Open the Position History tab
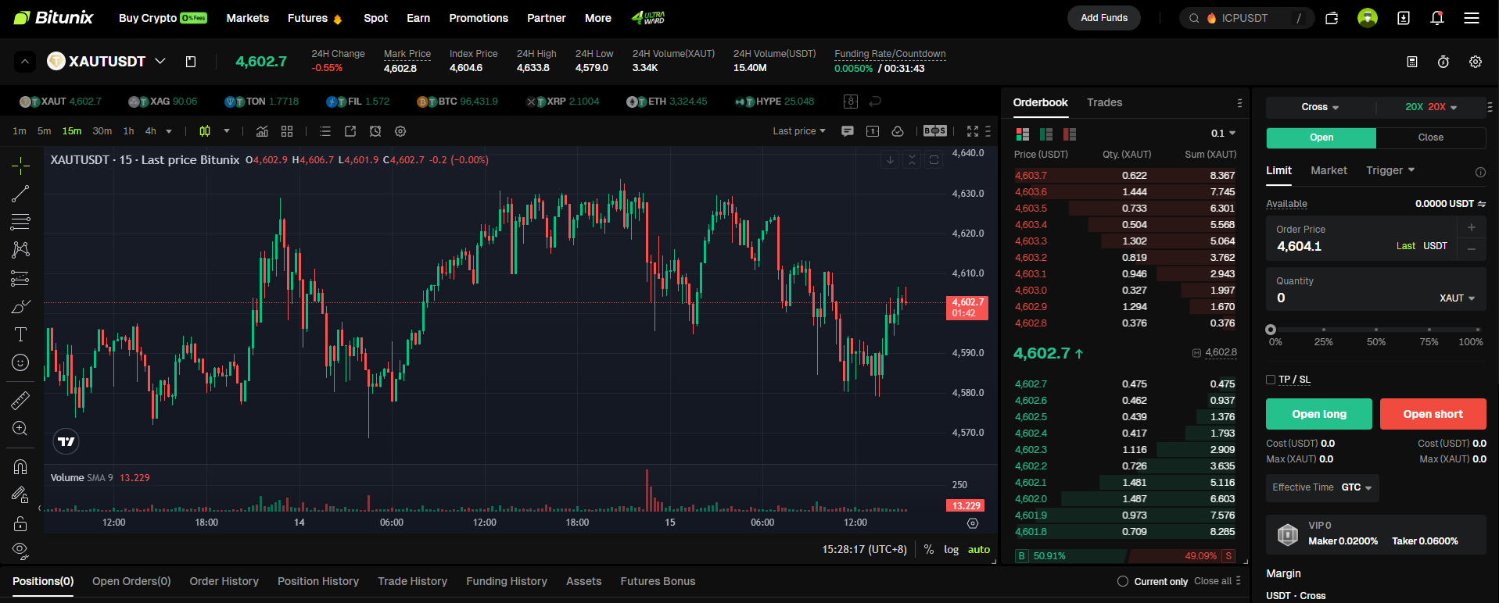This screenshot has height=603, width=1499. pyautogui.click(x=318, y=581)
